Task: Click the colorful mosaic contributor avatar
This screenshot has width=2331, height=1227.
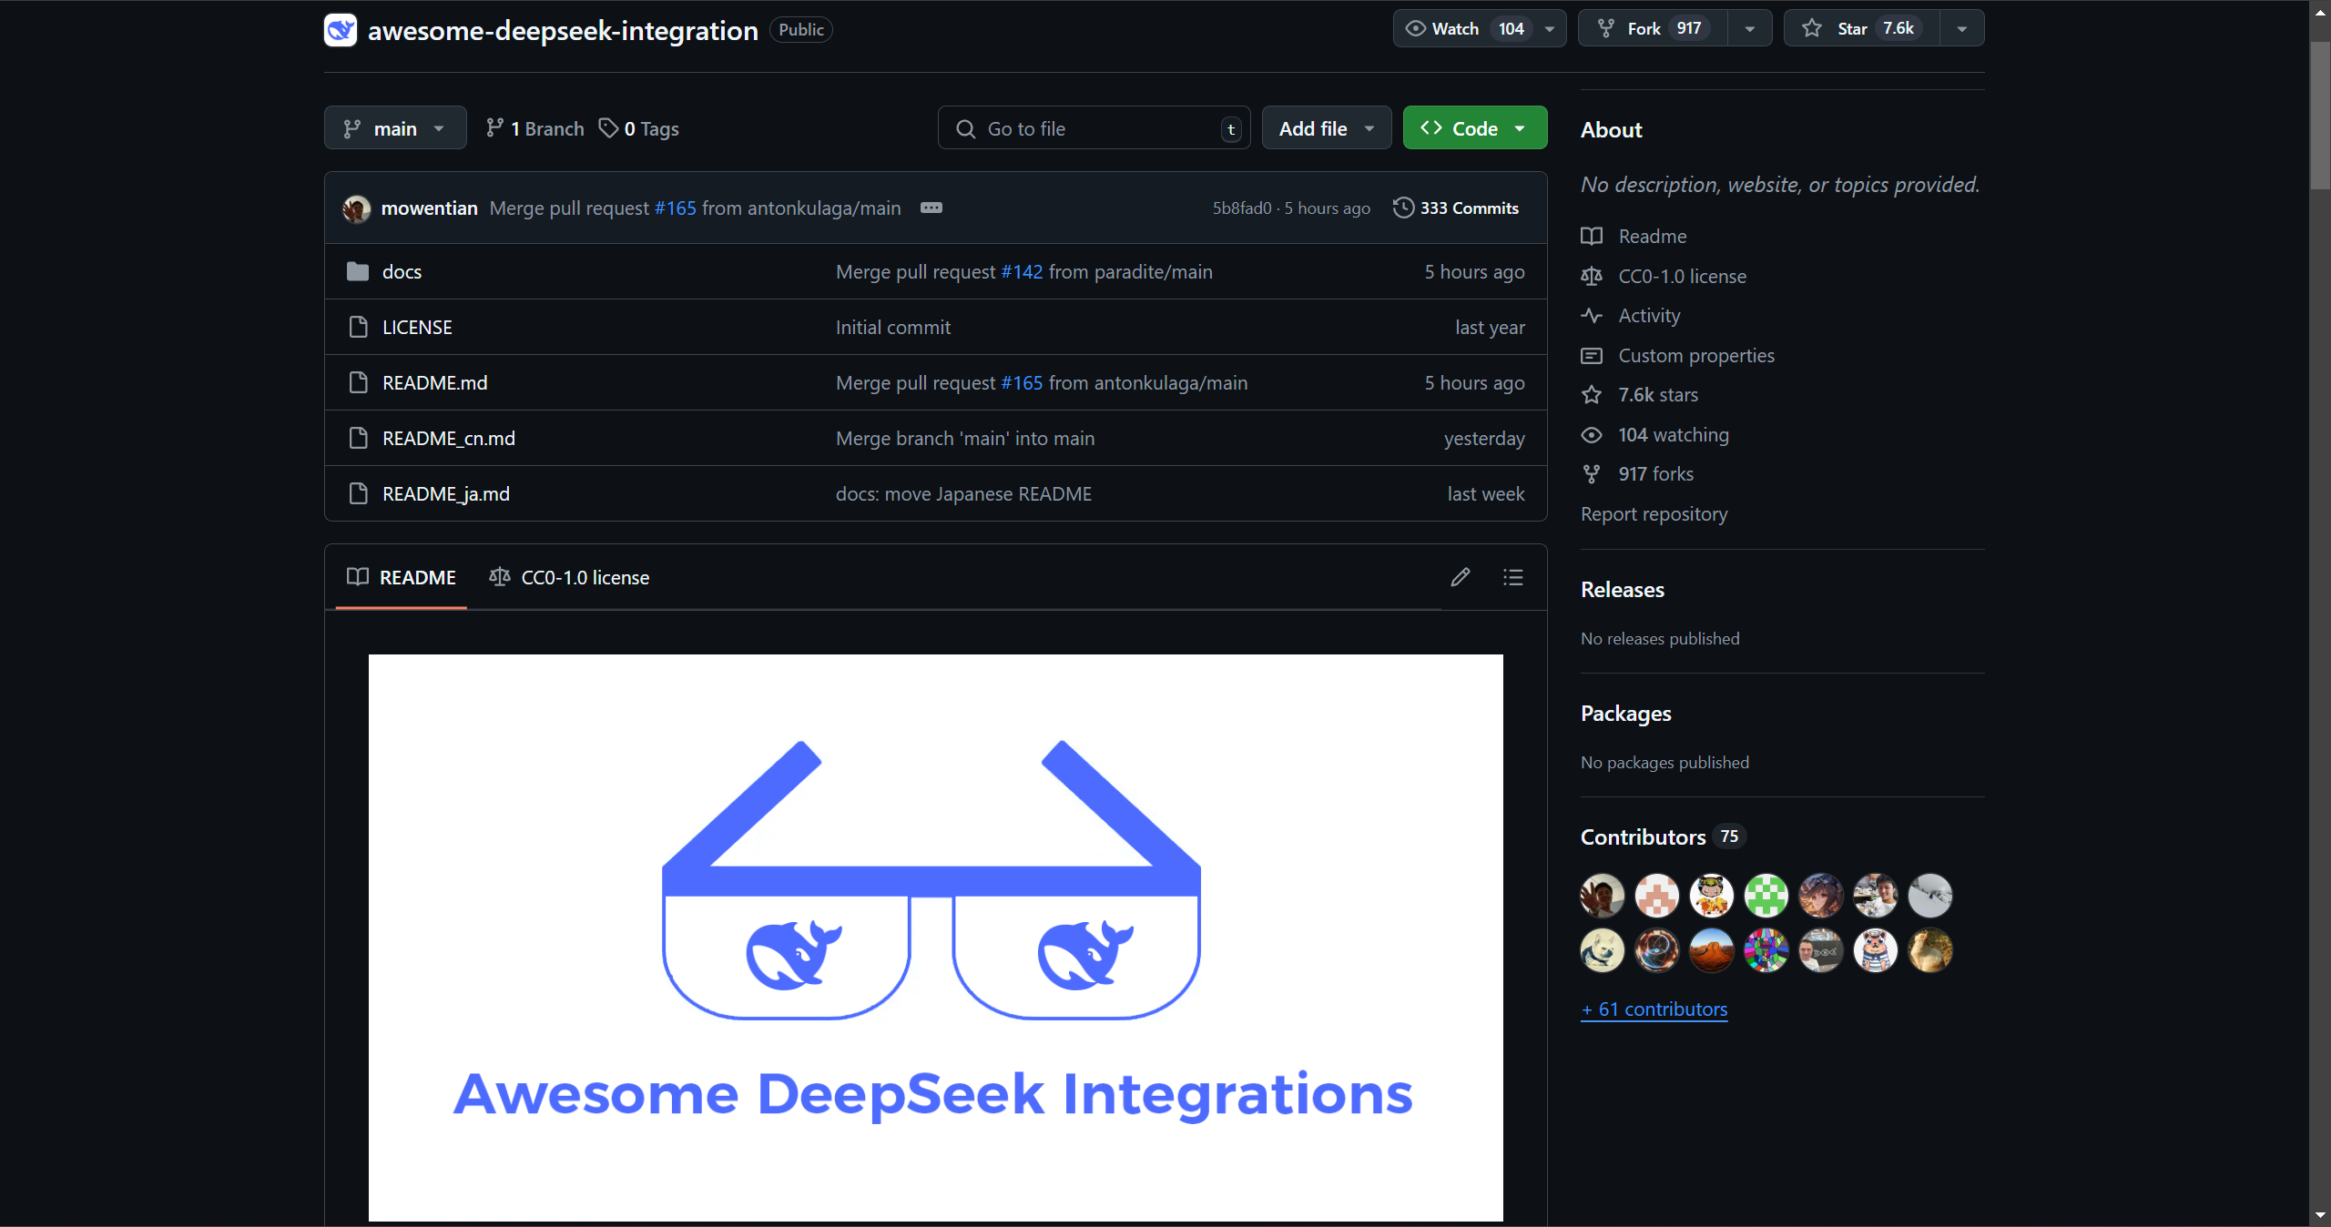Action: [1766, 950]
